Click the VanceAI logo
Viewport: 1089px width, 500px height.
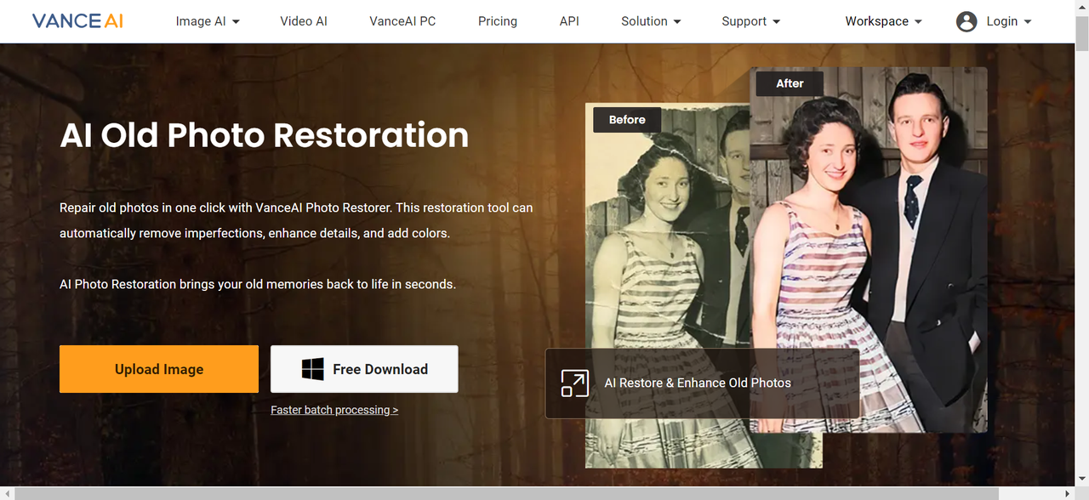tap(77, 20)
